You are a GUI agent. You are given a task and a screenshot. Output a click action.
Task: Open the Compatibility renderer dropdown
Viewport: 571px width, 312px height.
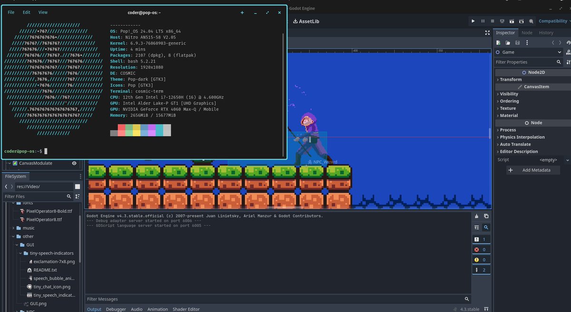pyautogui.click(x=554, y=21)
